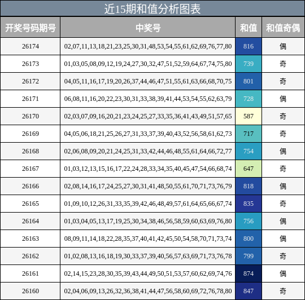Viewport: 305px width, 300px height.
Task: Click period number 26165
Action: click(30, 204)
